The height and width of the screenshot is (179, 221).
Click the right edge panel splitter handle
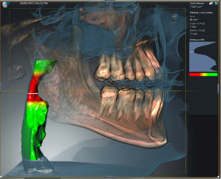click(x=218, y=88)
